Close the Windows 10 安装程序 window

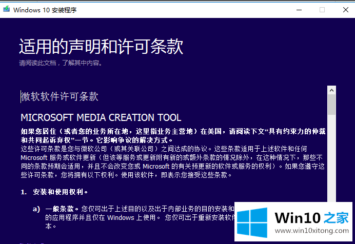[x=345, y=10]
